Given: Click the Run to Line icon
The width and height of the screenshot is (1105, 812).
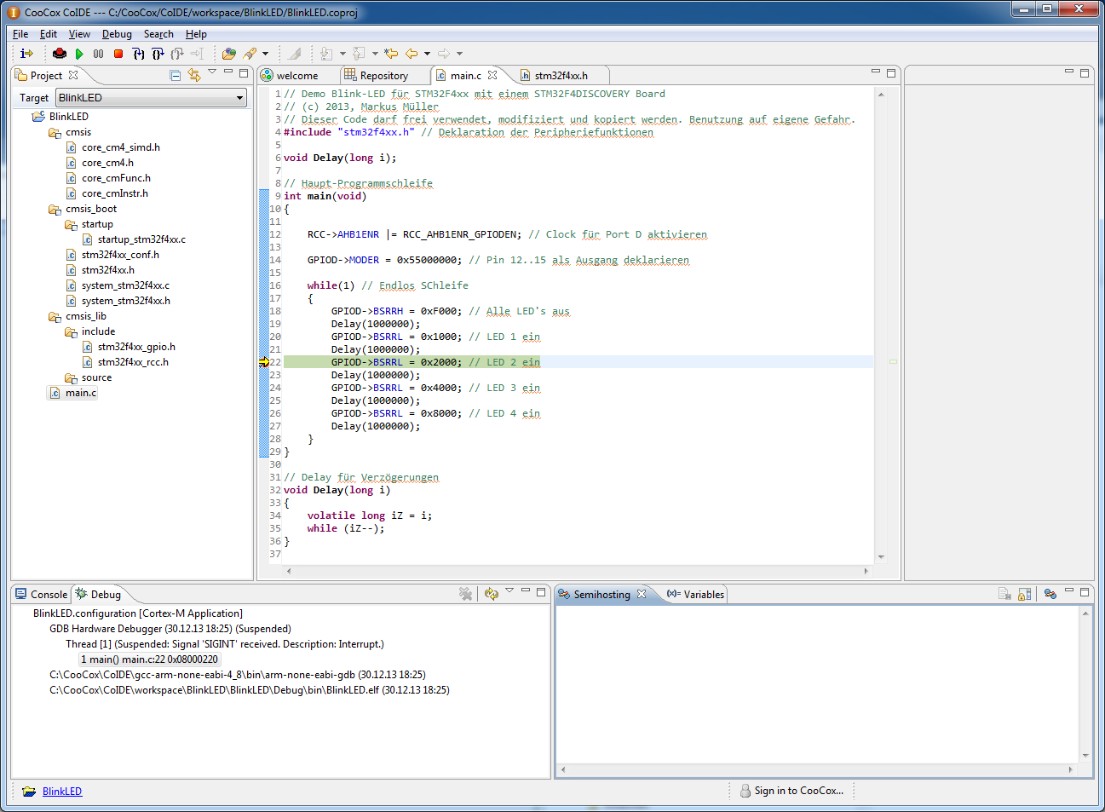Looking at the screenshot, I should 196,54.
